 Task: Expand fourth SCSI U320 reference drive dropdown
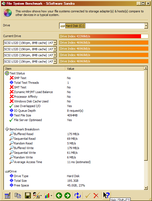click(55, 62)
